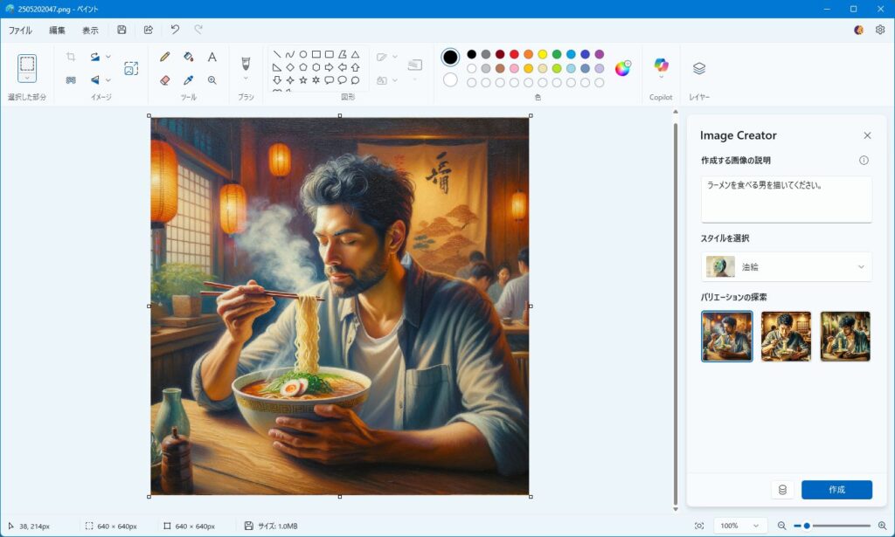Open the ファイル menu
Image resolution: width=895 pixels, height=537 pixels.
pyautogui.click(x=20, y=31)
